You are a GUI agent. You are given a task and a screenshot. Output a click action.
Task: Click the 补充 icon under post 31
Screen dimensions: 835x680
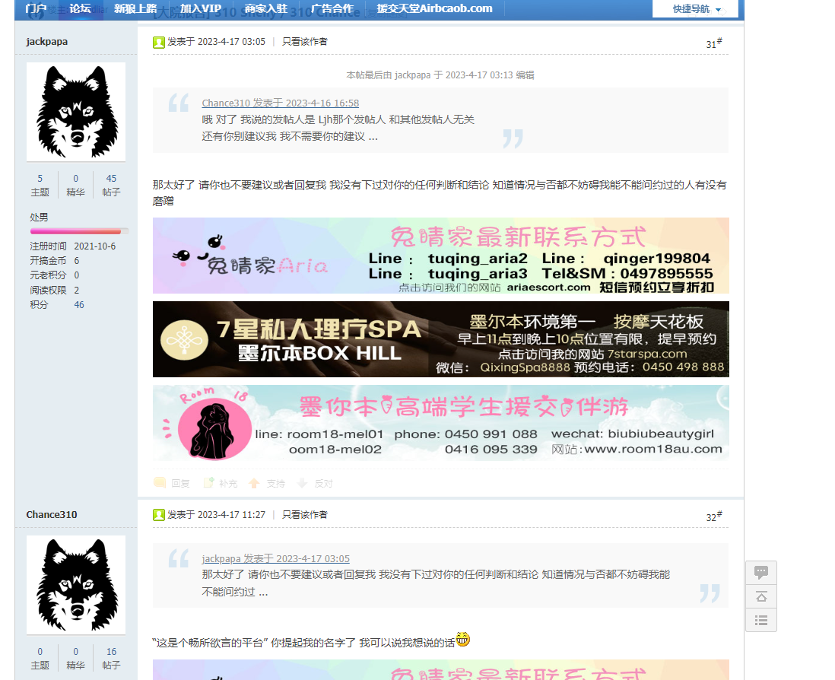[x=208, y=483]
